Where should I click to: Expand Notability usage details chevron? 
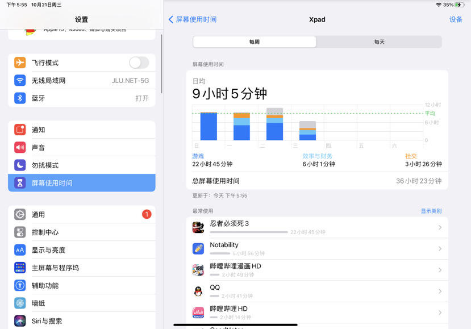tap(440, 249)
